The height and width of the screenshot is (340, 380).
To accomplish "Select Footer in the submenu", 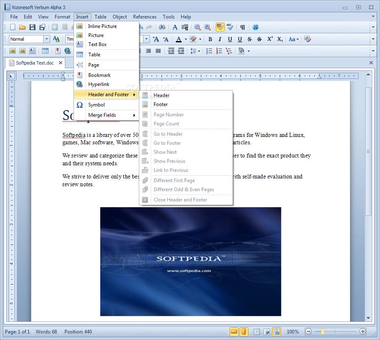I will pos(186,104).
